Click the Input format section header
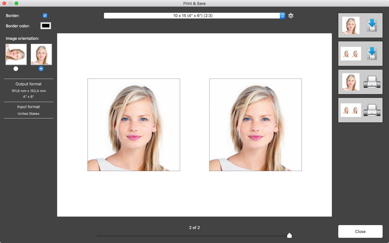The width and height of the screenshot is (389, 243). coord(28,107)
